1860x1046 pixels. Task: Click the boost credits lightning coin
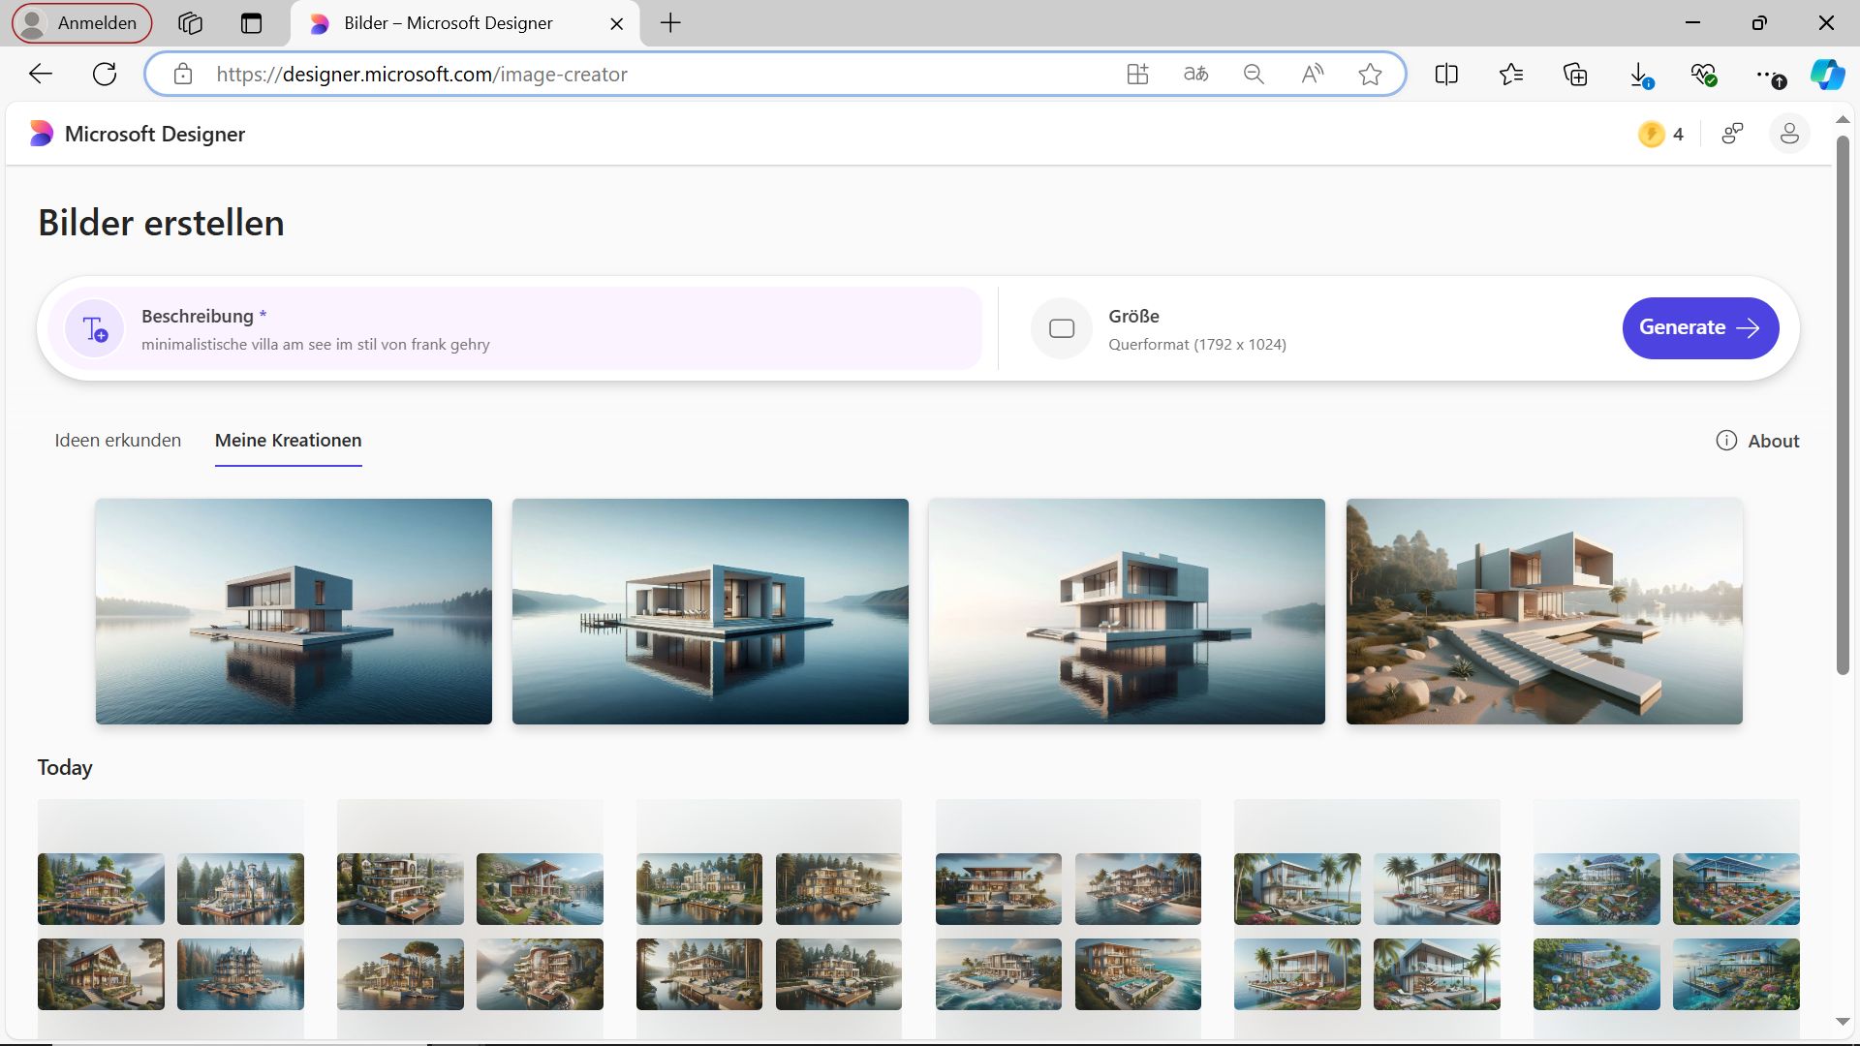1651,135
